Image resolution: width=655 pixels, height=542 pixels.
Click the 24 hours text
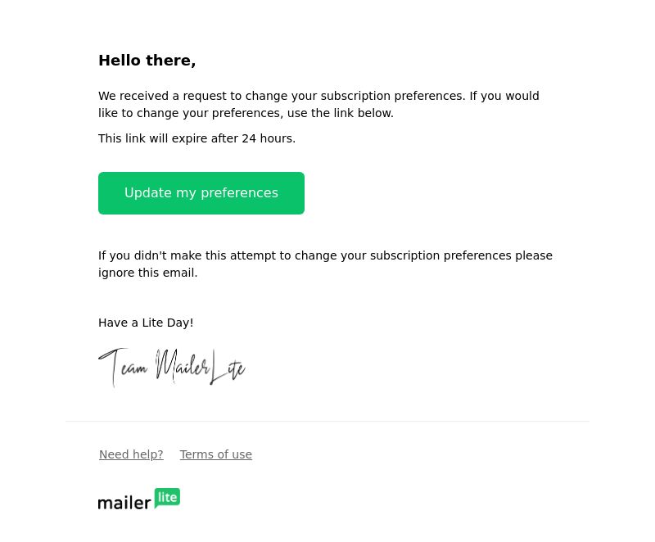(x=269, y=138)
